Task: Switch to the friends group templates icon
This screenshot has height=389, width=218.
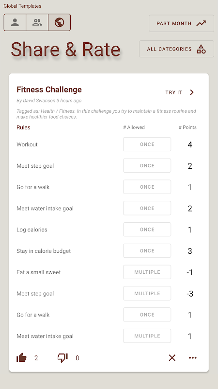Action: (37, 22)
